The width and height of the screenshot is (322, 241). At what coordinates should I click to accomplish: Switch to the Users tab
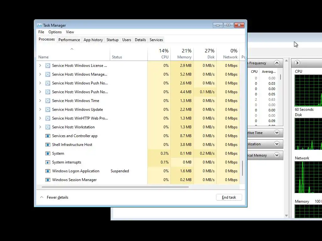pyautogui.click(x=127, y=40)
